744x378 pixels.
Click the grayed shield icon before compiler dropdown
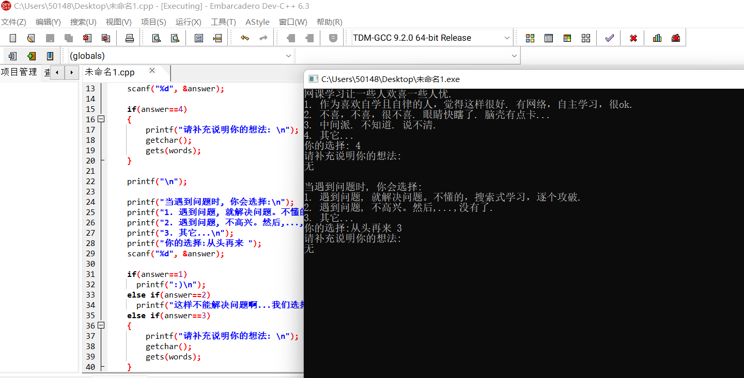pos(333,38)
